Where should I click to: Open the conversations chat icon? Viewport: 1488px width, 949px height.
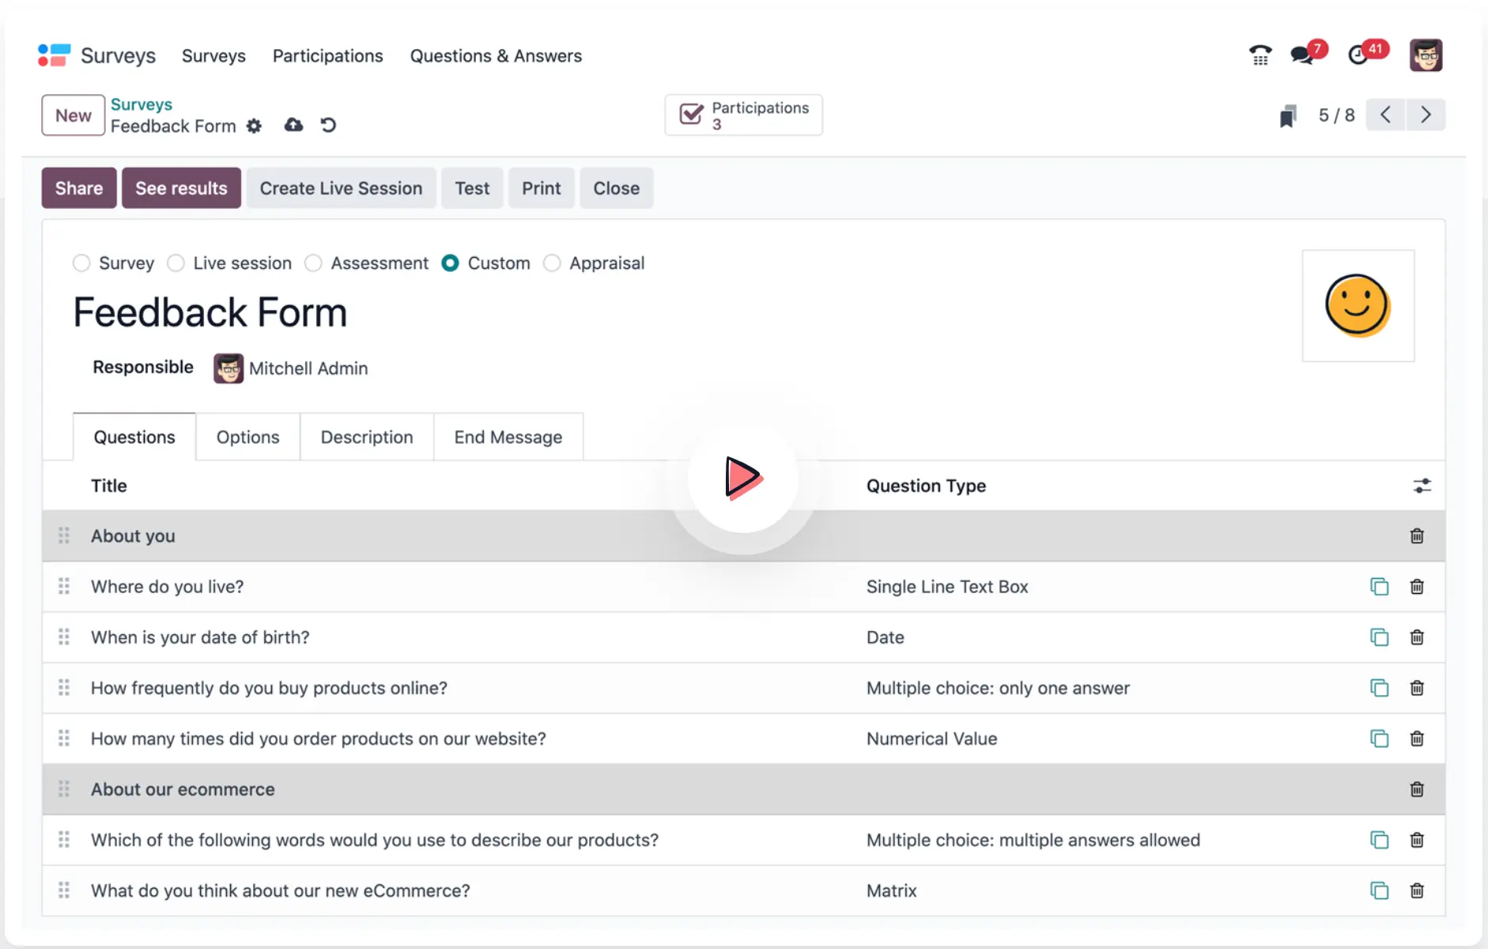(1301, 55)
